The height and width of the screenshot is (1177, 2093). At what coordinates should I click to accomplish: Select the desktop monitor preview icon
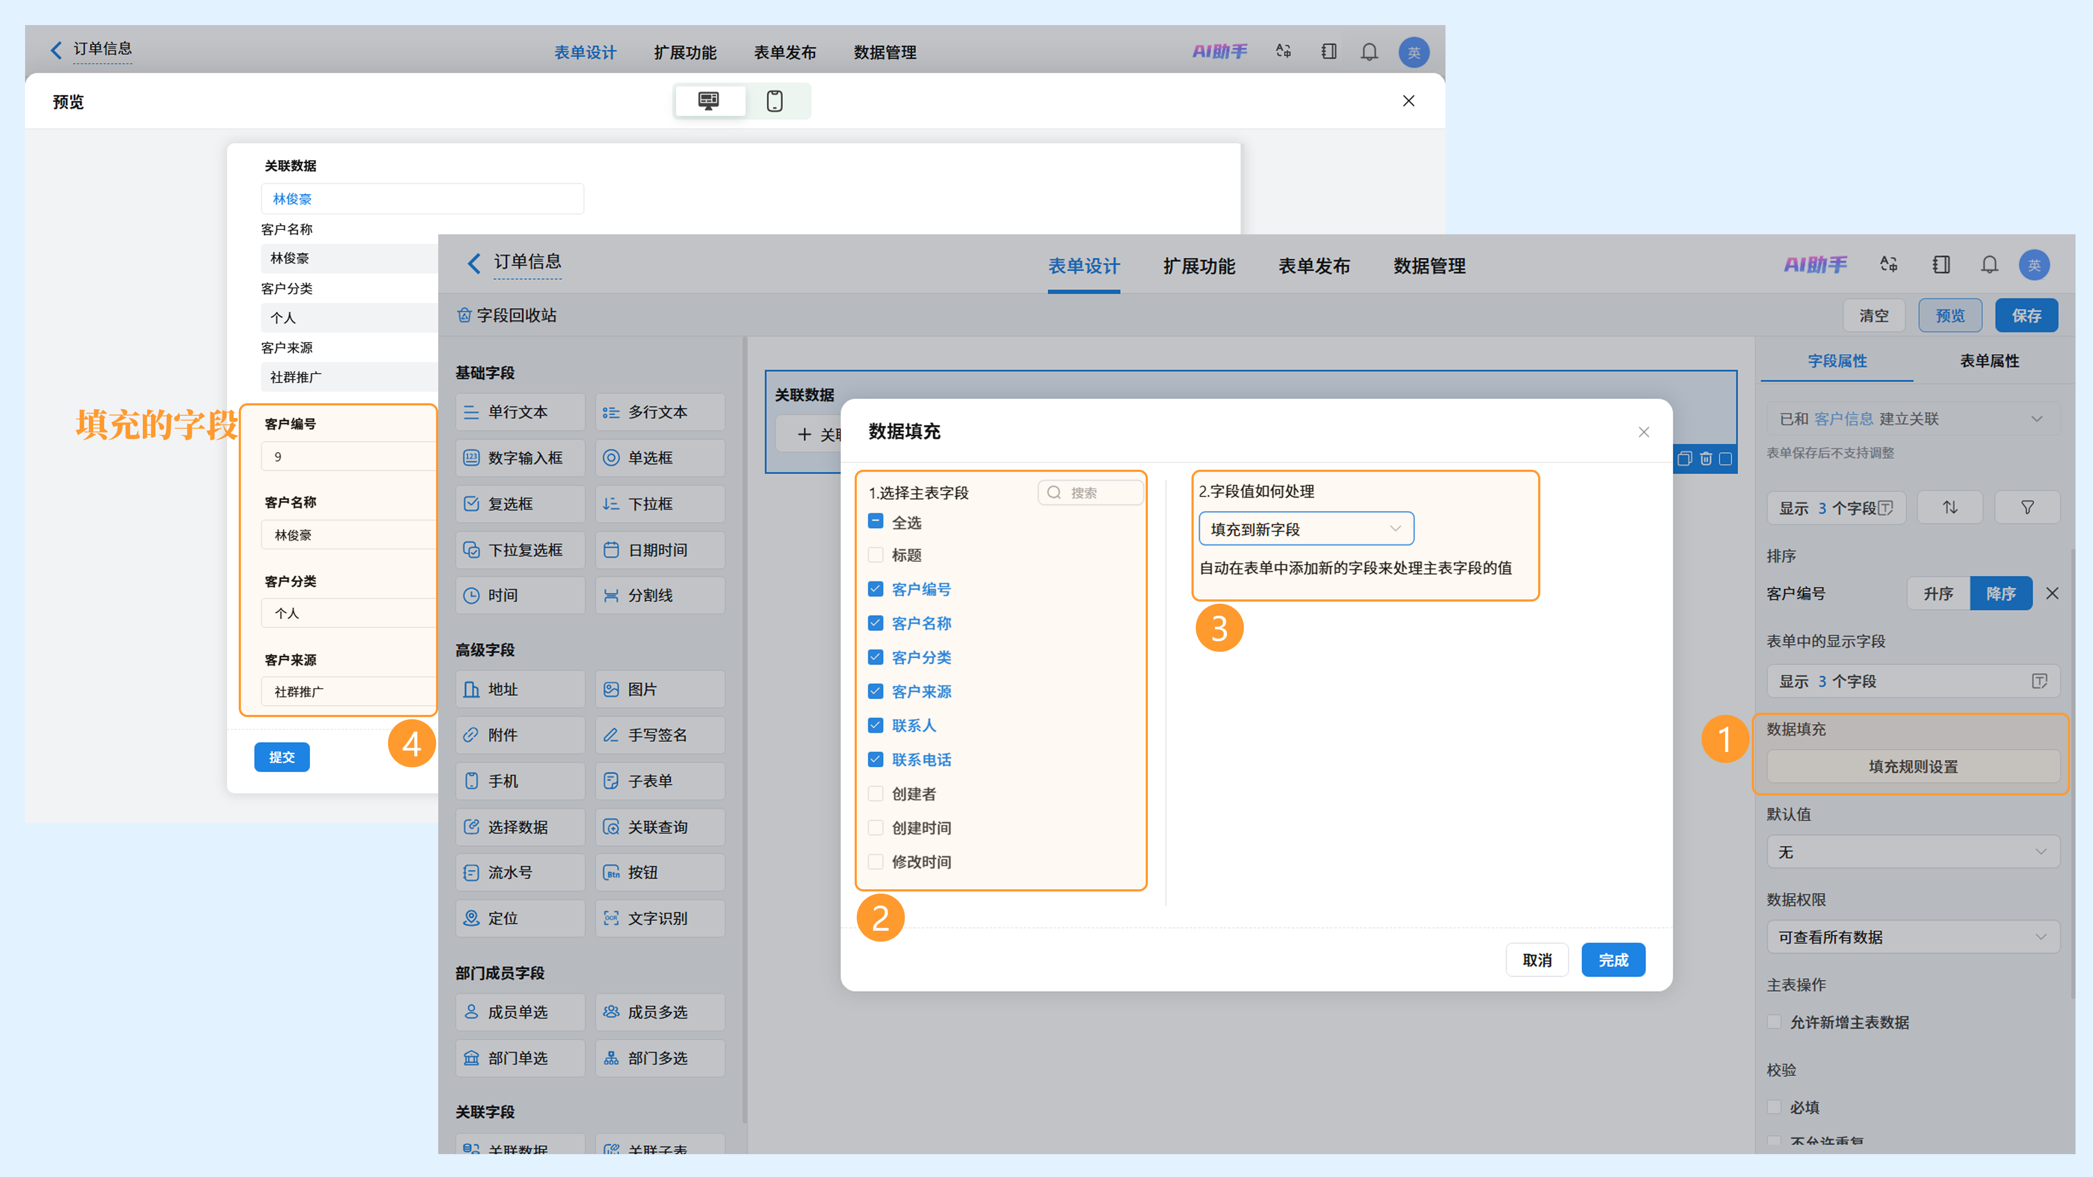(709, 101)
